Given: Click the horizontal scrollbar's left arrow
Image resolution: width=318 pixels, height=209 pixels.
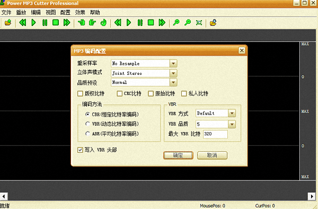Looking at the screenshot, I should coord(4,196).
